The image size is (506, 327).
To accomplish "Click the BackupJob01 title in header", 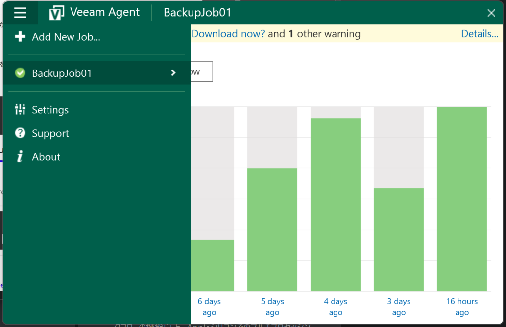I will [197, 13].
